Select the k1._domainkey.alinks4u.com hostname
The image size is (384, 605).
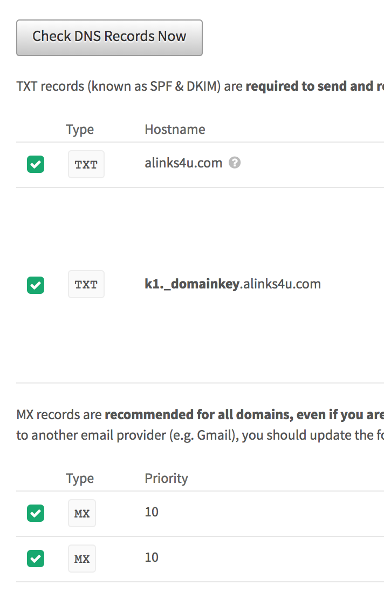click(x=232, y=284)
